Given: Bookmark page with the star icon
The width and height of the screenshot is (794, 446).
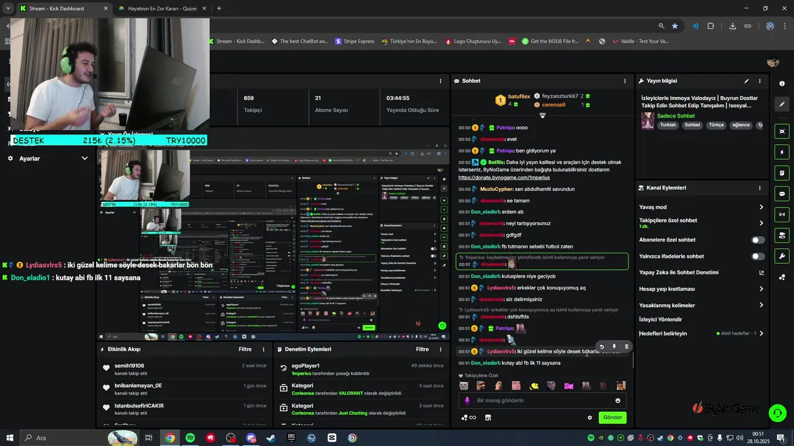Looking at the screenshot, I should [675, 26].
